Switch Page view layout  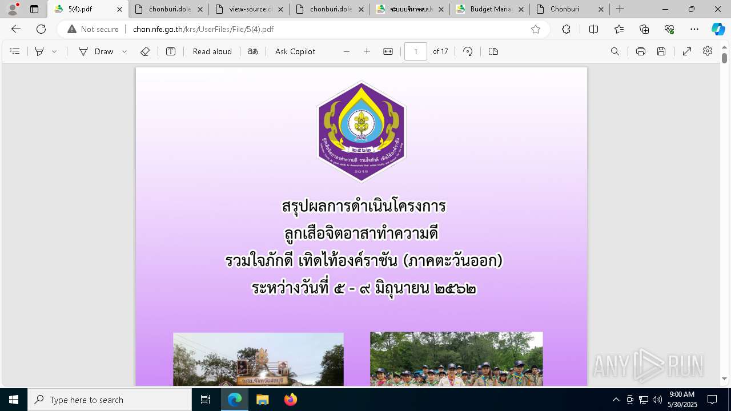494,51
